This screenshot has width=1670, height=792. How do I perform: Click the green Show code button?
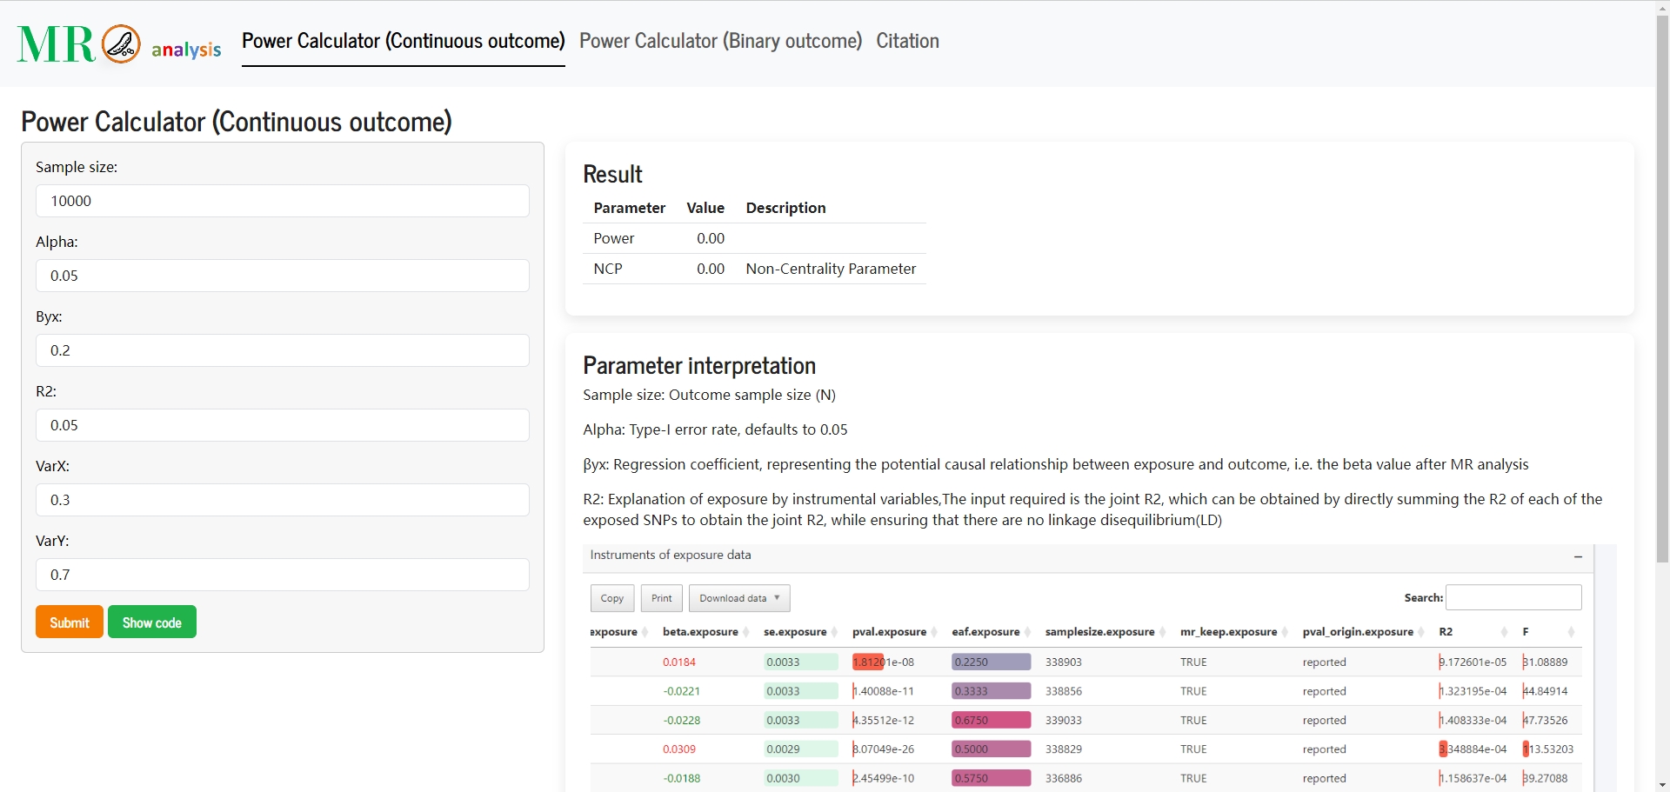click(152, 622)
